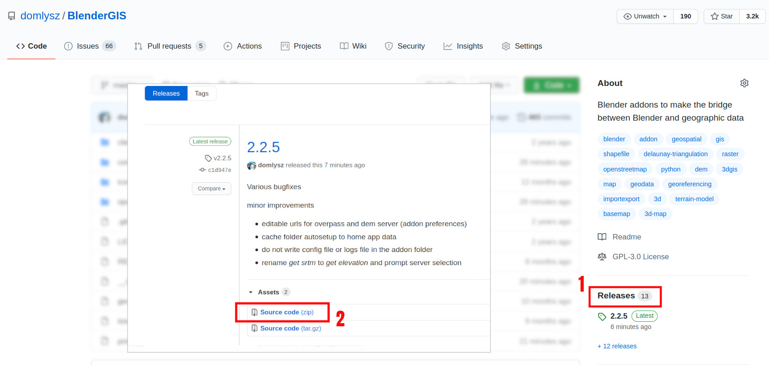Open the Readme link
The image size is (769, 365).
pos(619,237)
